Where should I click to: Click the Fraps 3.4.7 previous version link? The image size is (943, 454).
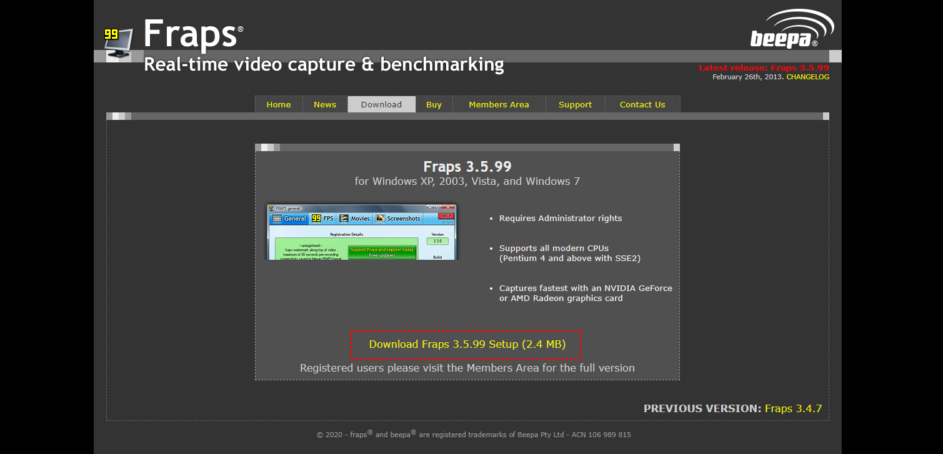(793, 408)
